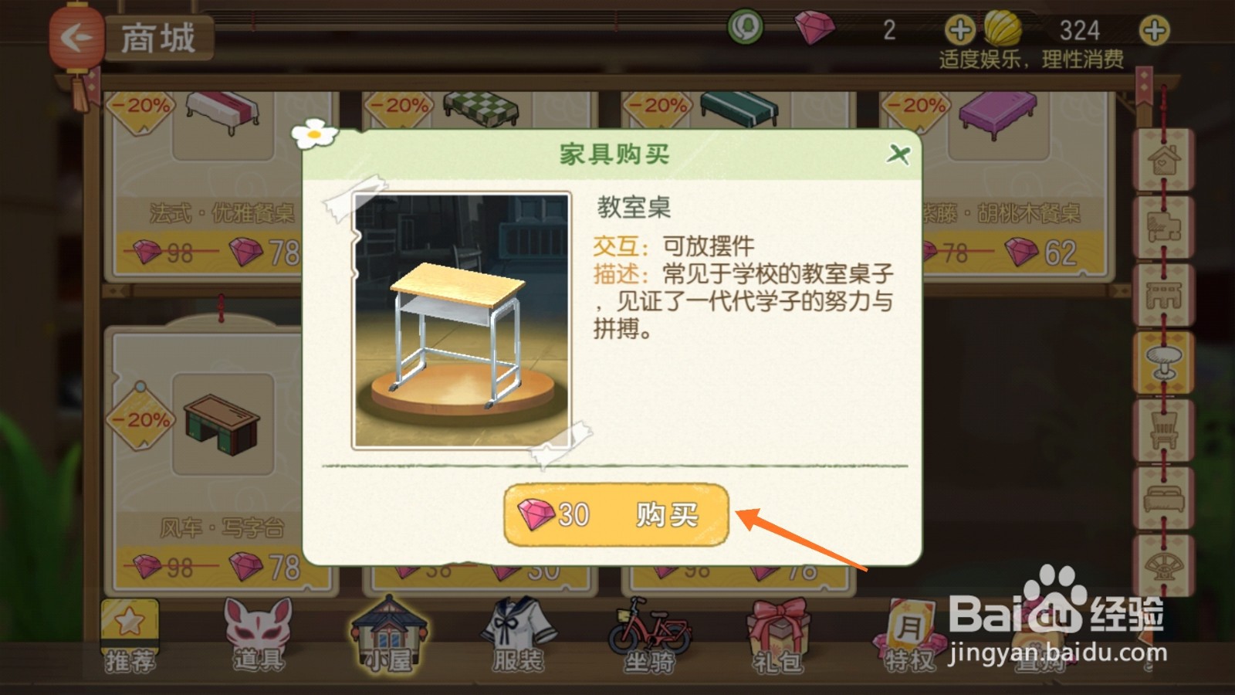Add more shell coins with plus icon
1235x695 pixels.
(x=1154, y=31)
